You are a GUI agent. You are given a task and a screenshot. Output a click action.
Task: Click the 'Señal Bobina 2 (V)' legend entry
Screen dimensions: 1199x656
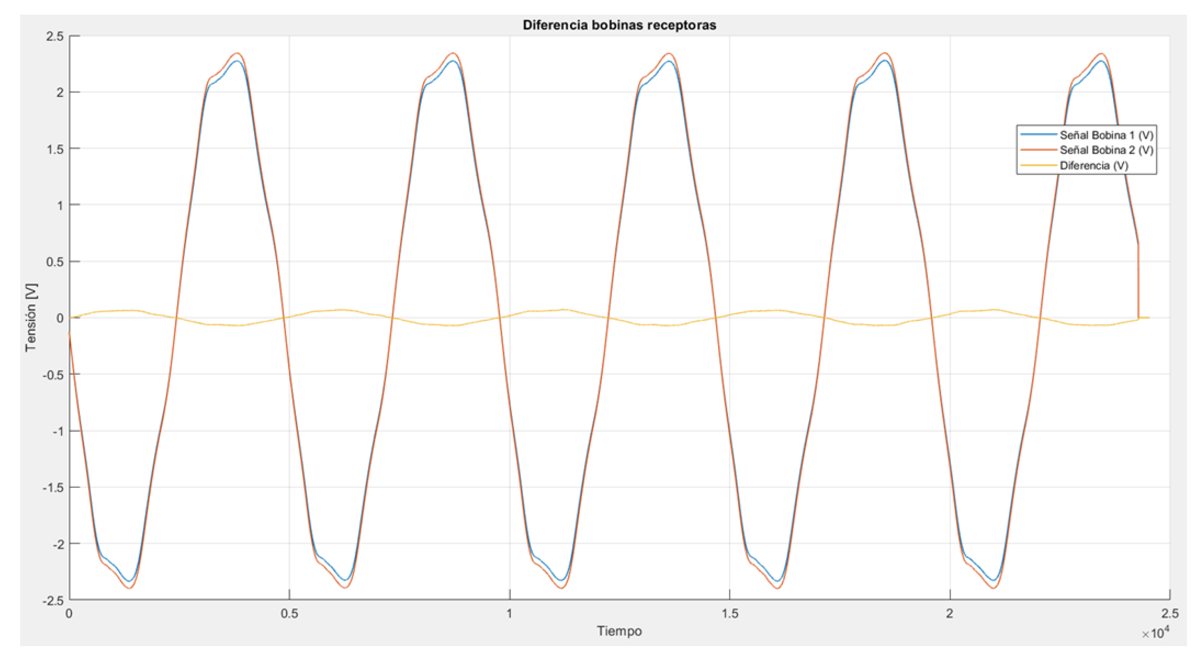[x=1106, y=150]
